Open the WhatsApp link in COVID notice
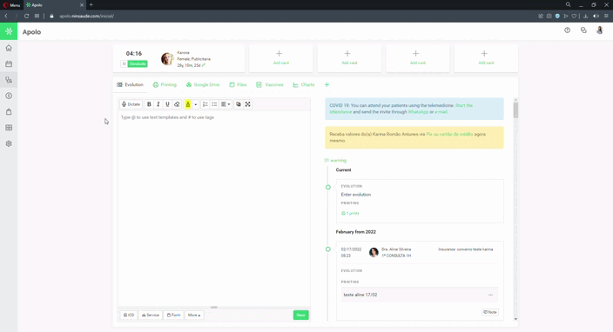Screen dimensions: 613x332 click(x=418, y=112)
